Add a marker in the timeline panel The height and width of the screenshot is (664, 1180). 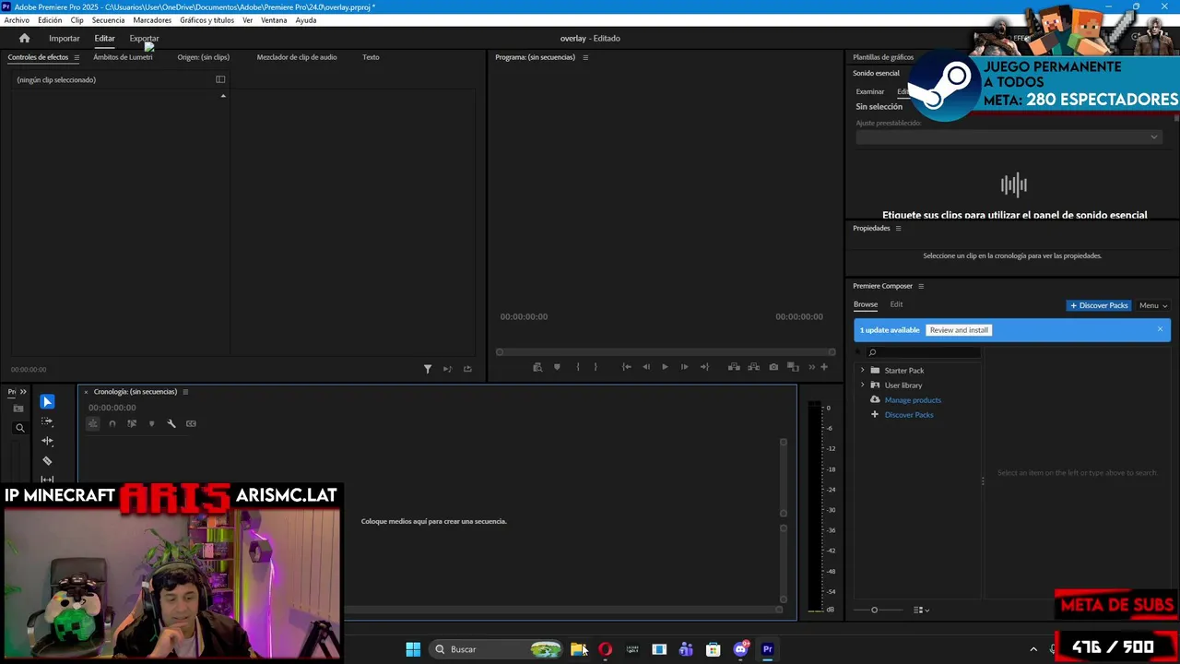coord(151,423)
